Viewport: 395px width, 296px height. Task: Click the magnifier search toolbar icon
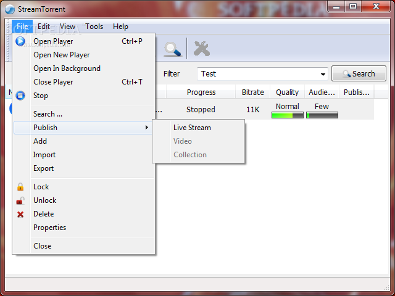173,49
